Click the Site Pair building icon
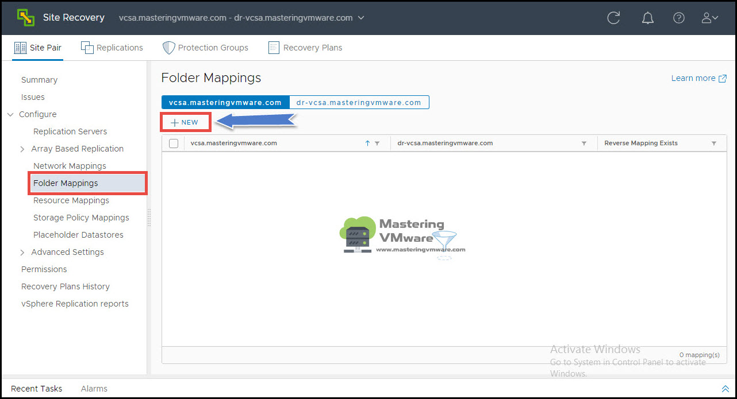This screenshot has height=399, width=737. click(20, 48)
